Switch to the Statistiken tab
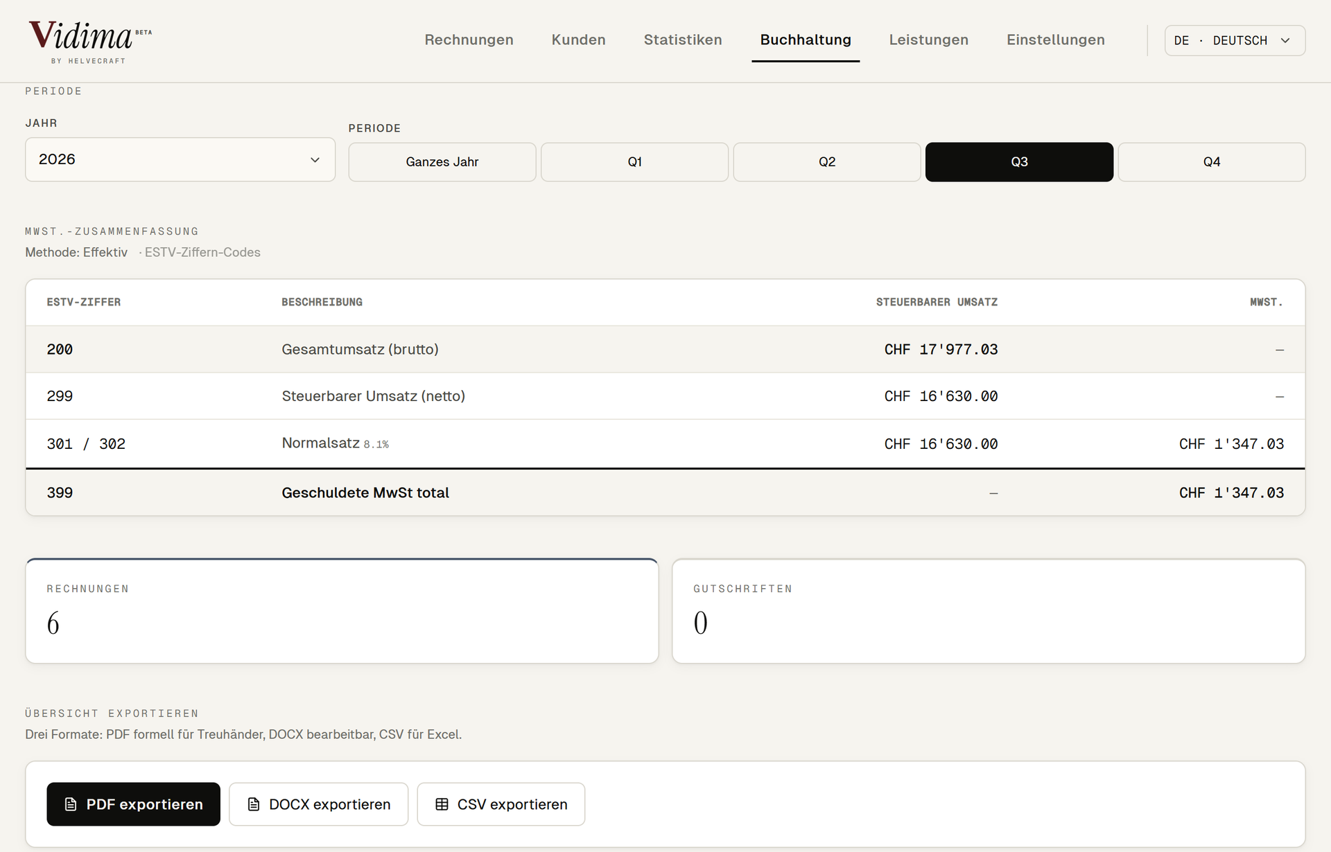This screenshot has height=852, width=1331. (x=683, y=40)
